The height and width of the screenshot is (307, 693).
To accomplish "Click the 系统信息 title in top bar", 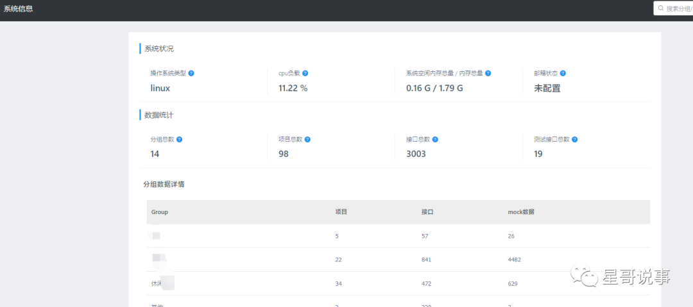I will [18, 9].
